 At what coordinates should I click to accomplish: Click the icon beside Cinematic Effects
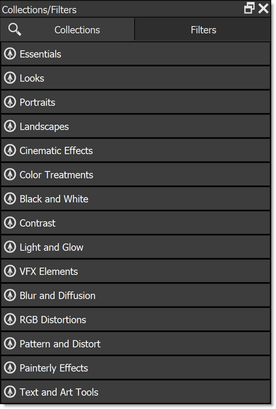[10, 151]
